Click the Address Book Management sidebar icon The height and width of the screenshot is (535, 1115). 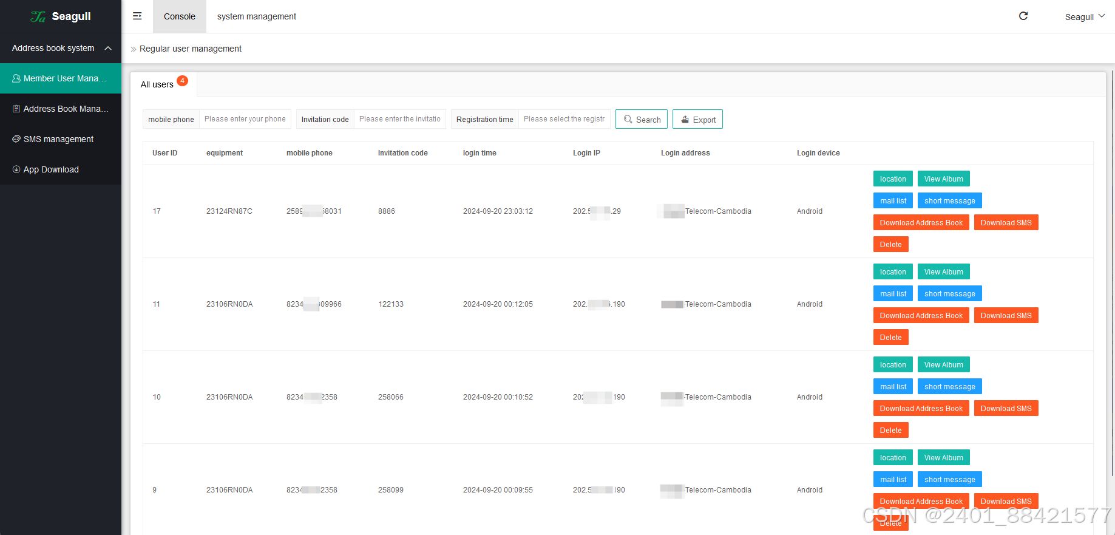16,109
